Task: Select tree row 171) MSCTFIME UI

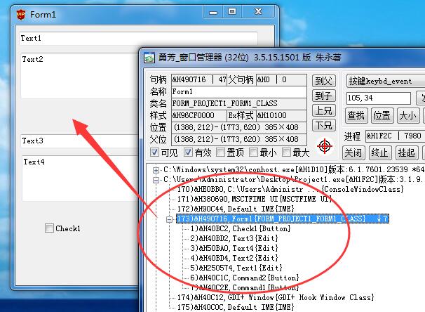Action: click(255, 199)
